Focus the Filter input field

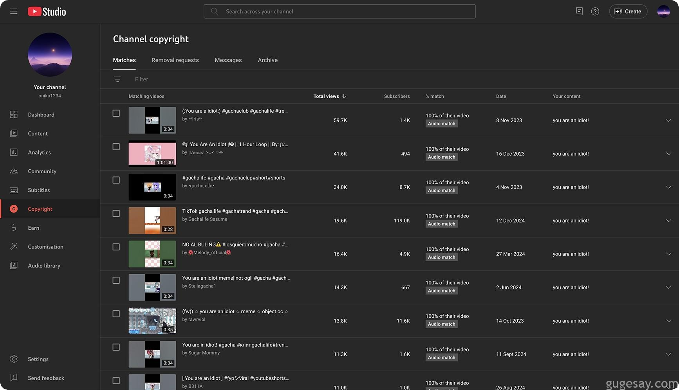pyautogui.click(x=403, y=79)
